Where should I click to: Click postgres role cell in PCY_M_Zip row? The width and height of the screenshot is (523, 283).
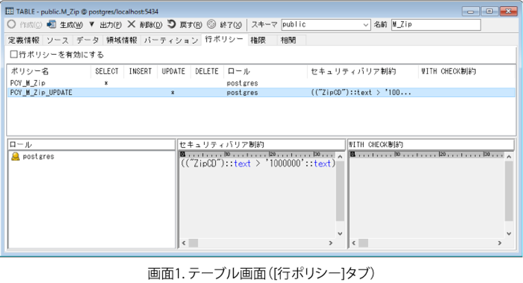[x=242, y=83]
